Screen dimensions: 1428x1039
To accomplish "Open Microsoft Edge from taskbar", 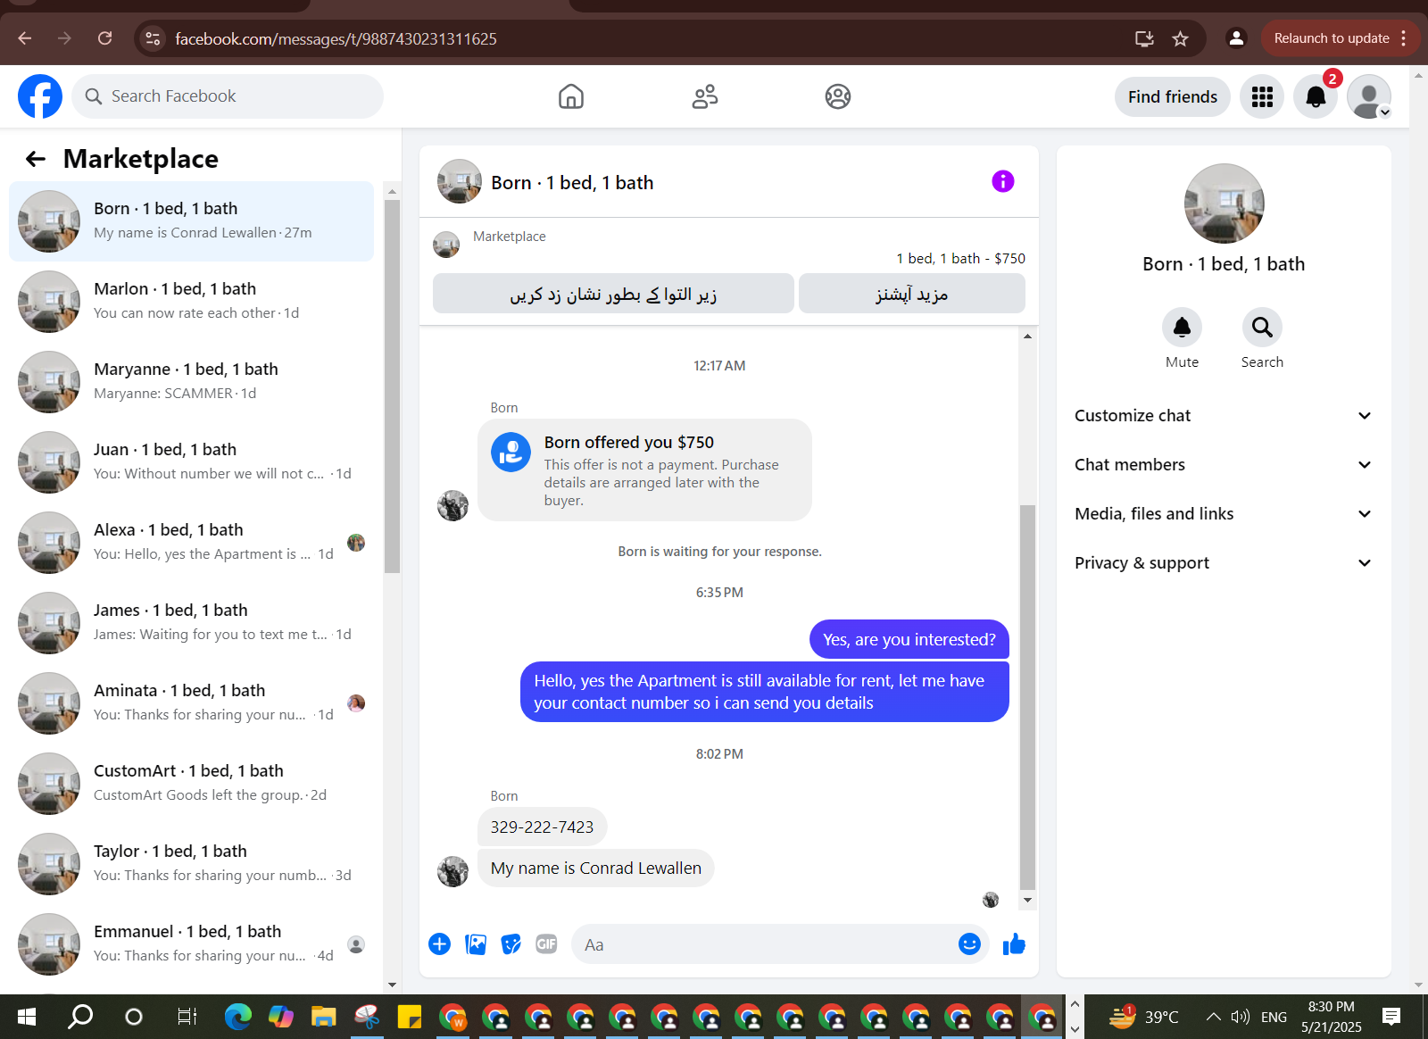I will click(x=238, y=1017).
